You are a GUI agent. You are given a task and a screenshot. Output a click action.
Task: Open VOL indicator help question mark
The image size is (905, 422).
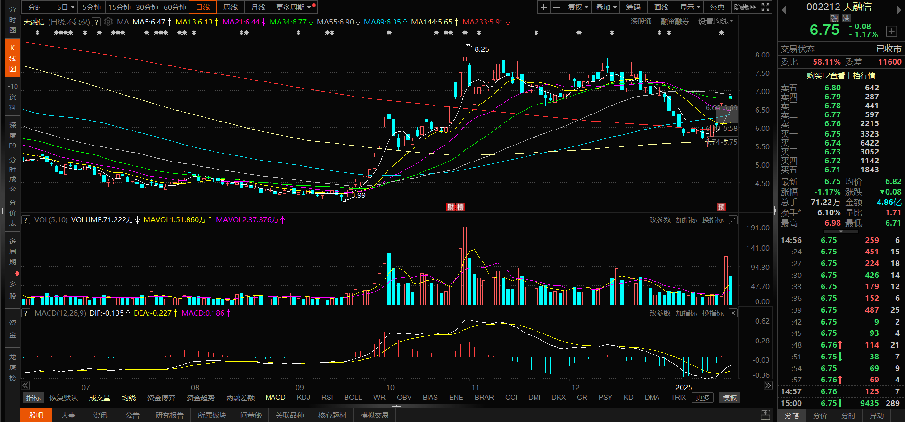point(26,220)
